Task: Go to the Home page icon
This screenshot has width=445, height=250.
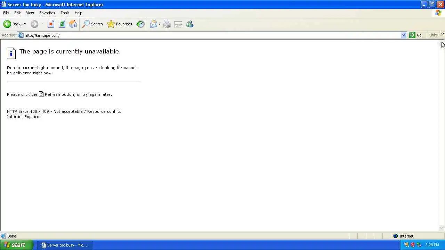Action: pyautogui.click(x=73, y=24)
